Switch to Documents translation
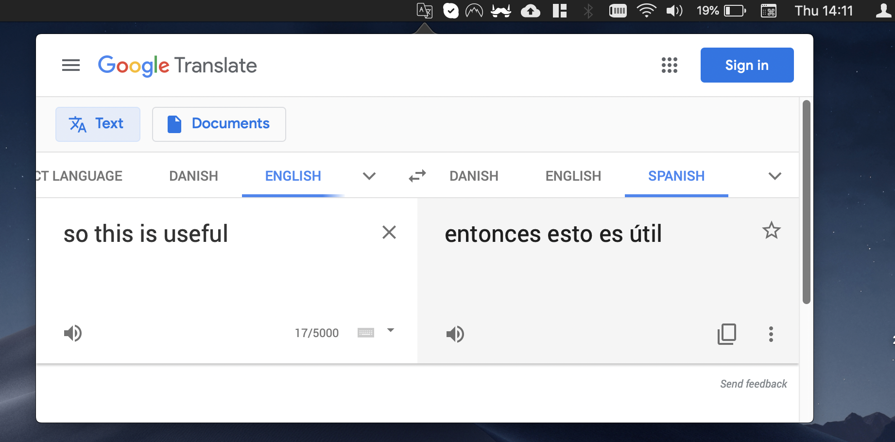The width and height of the screenshot is (895, 442). pyautogui.click(x=219, y=124)
